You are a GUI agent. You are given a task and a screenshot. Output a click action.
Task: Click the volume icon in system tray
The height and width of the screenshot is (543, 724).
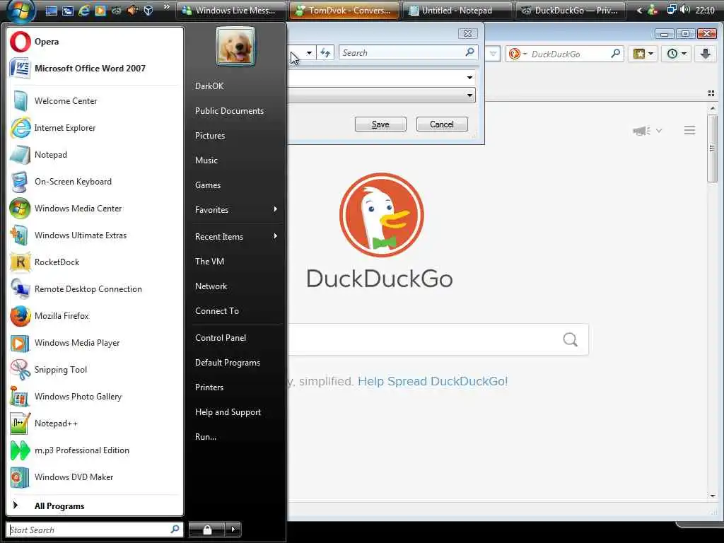pyautogui.click(x=685, y=10)
